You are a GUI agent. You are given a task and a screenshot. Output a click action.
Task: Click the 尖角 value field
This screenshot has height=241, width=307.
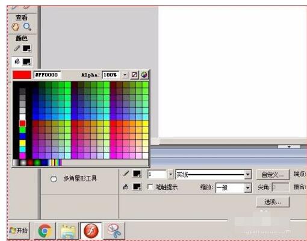(281, 187)
